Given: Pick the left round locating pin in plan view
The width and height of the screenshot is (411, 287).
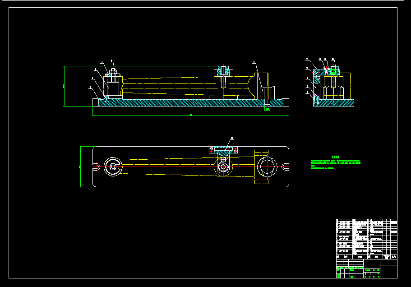Looking at the screenshot, I should (113, 167).
